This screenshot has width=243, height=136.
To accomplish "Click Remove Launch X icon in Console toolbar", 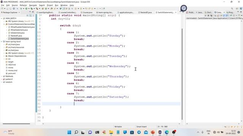I will point(208,15).
